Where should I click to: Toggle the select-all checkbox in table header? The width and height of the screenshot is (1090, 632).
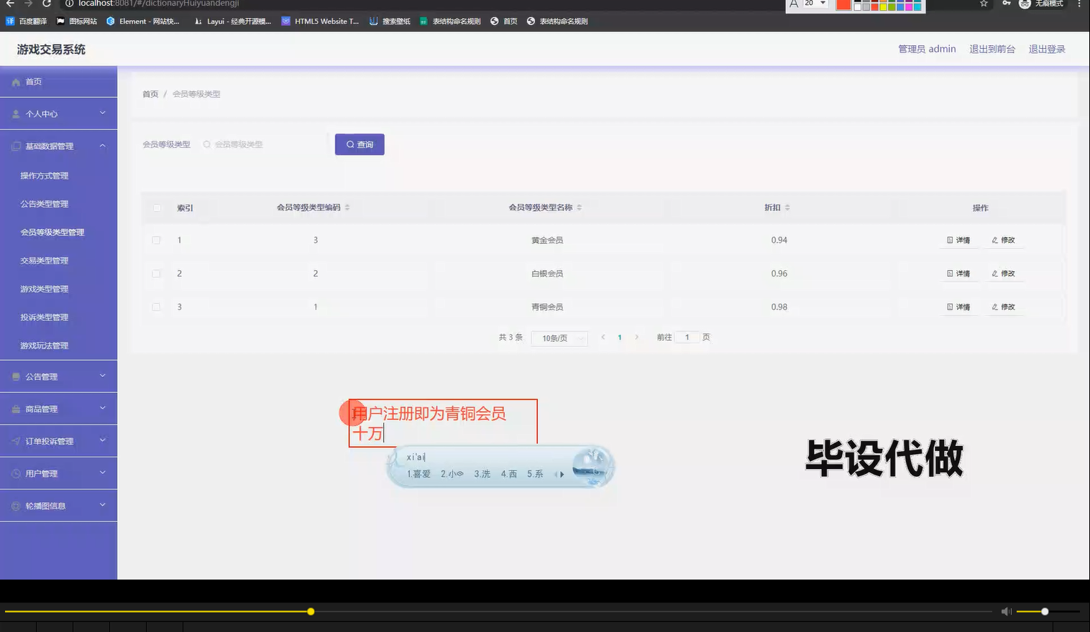(x=156, y=207)
